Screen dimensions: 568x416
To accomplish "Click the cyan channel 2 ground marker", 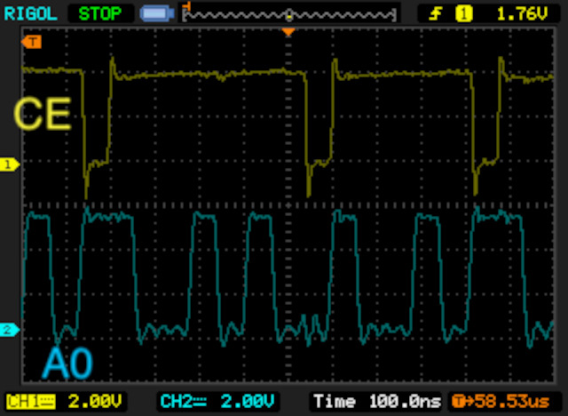I will [x=10, y=330].
